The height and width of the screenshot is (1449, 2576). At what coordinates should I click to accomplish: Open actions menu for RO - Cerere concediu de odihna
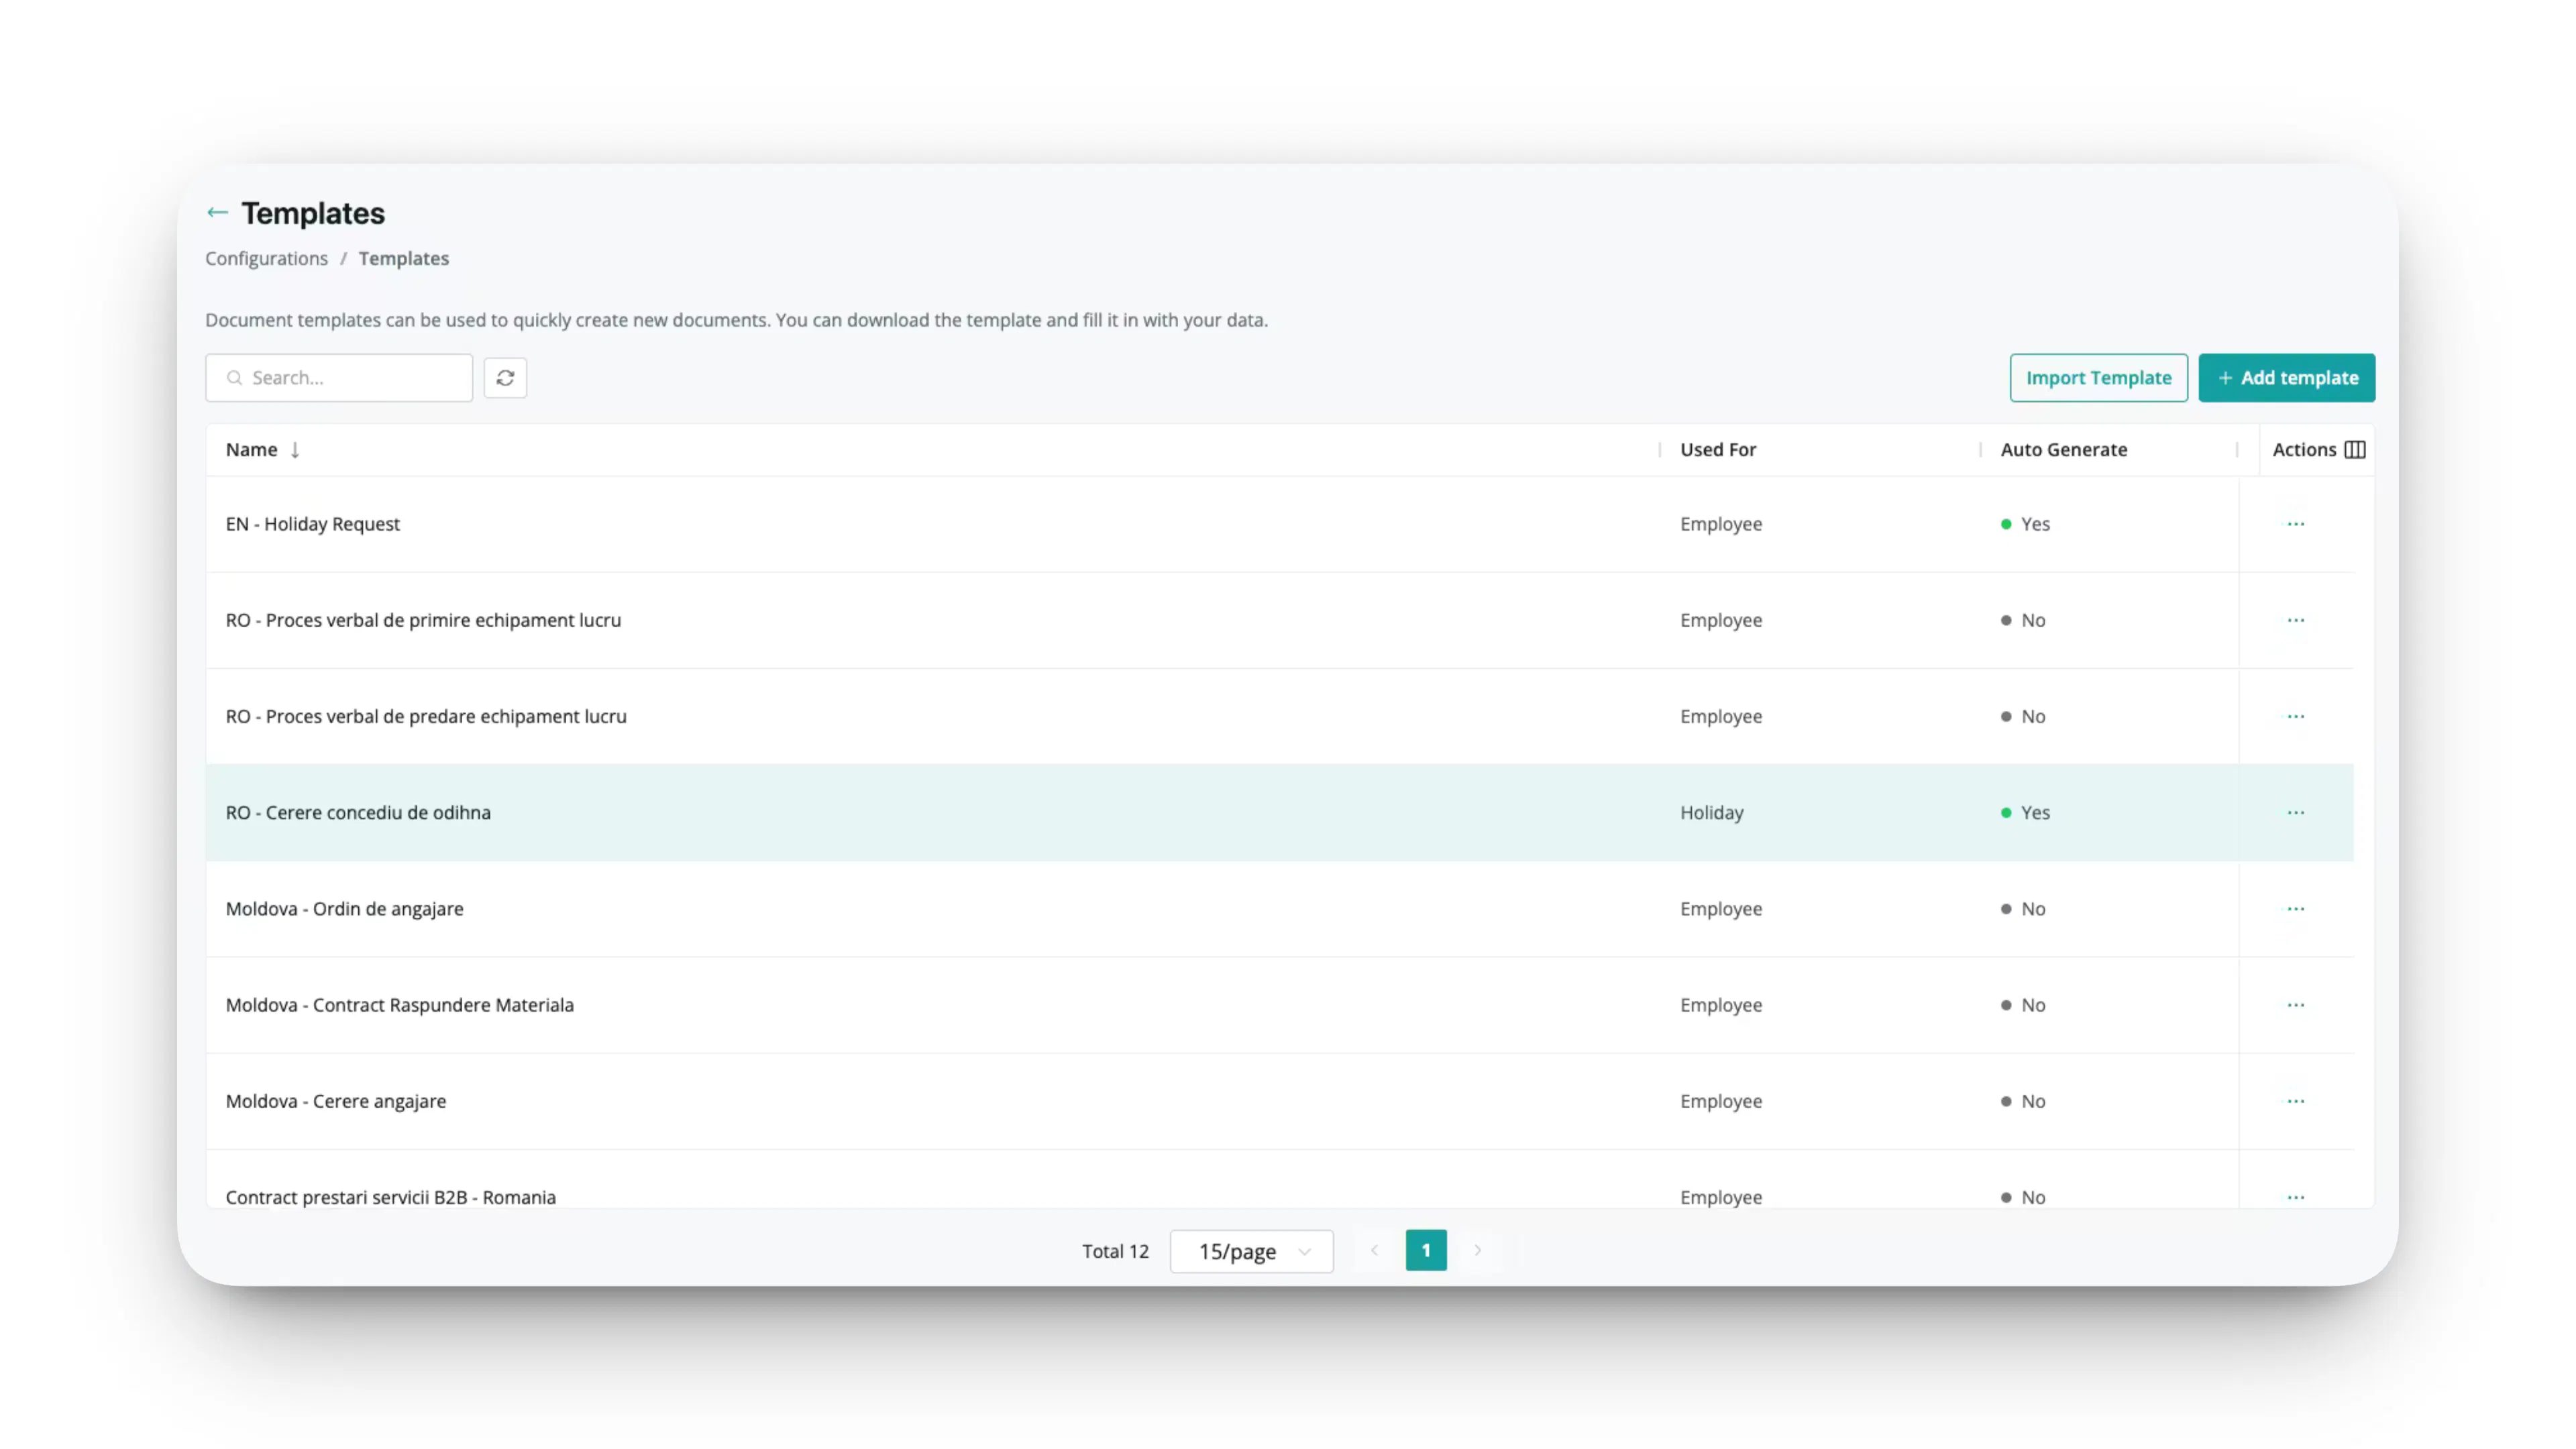[2295, 812]
